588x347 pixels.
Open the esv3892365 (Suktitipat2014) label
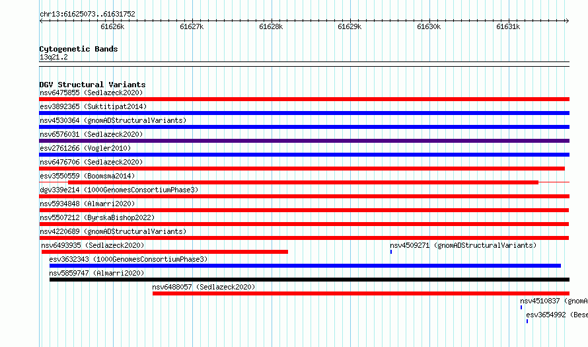(93, 106)
